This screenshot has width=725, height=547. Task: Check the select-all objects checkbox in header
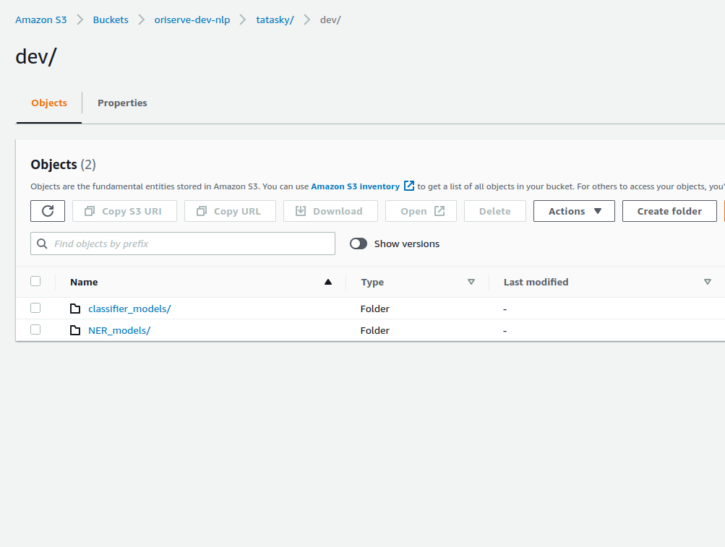tap(35, 281)
